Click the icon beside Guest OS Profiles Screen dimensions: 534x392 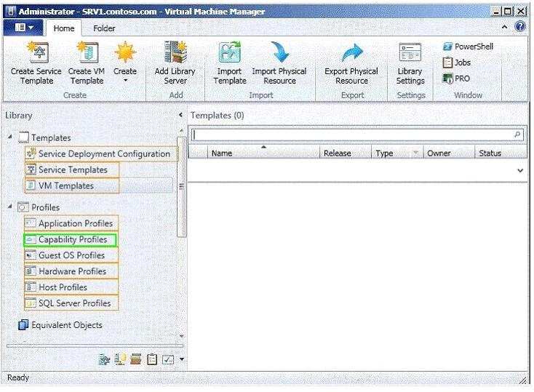coord(31,255)
